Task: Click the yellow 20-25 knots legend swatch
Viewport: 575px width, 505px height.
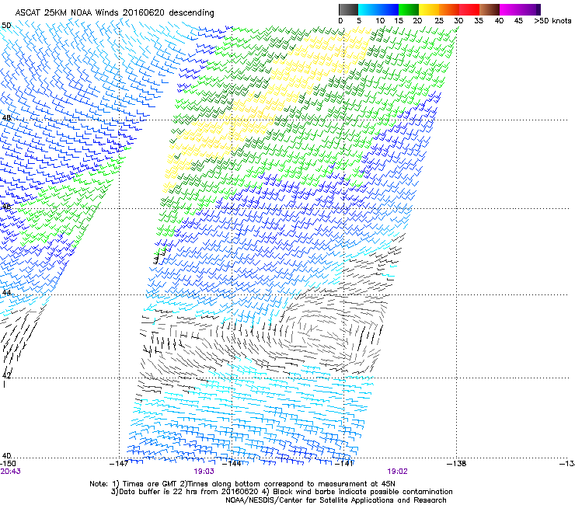Action: pyautogui.click(x=429, y=9)
